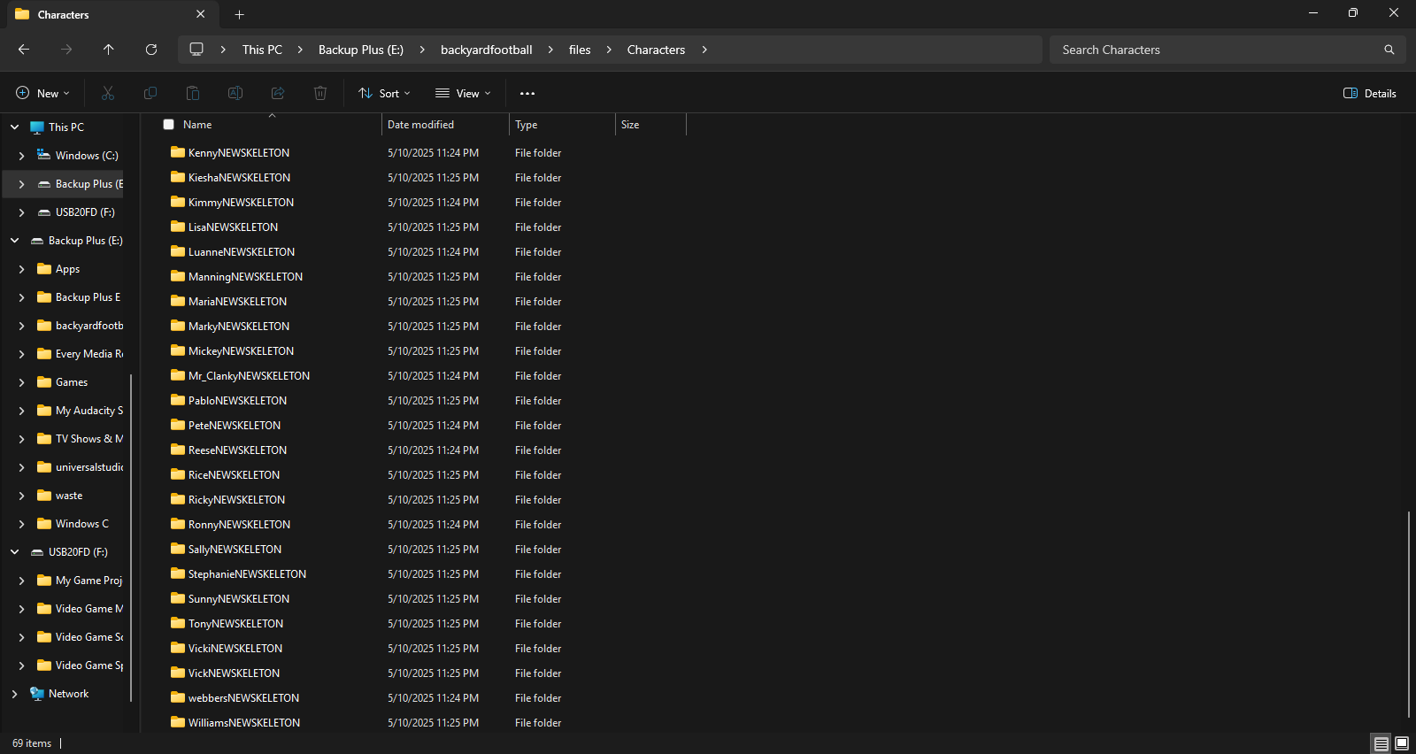Viewport: 1416px width, 754px height.
Task: Click the Cut scissors icon in toolbar
Action: click(x=108, y=93)
